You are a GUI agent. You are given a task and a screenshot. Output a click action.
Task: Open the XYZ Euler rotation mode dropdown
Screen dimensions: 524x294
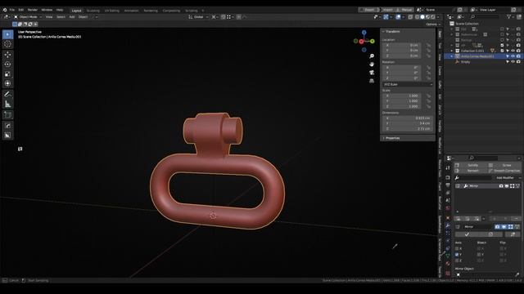click(408, 84)
